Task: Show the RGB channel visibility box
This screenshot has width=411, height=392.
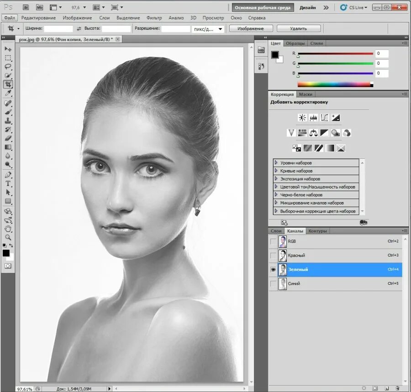Action: tap(273, 241)
